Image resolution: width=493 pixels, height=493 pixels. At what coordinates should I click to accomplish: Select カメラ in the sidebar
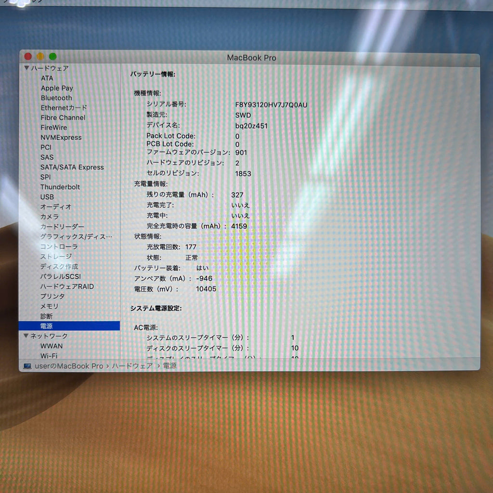click(x=50, y=217)
